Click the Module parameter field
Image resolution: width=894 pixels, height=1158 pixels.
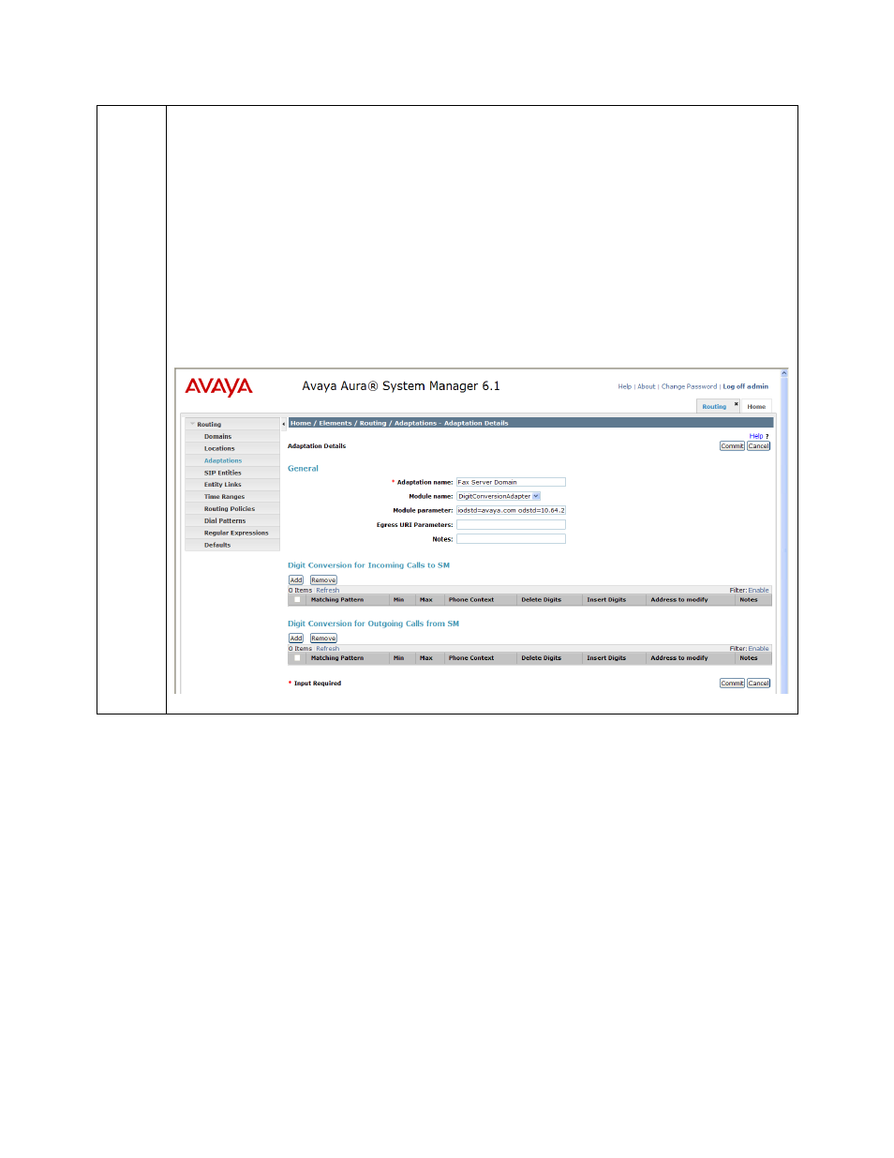(511, 510)
